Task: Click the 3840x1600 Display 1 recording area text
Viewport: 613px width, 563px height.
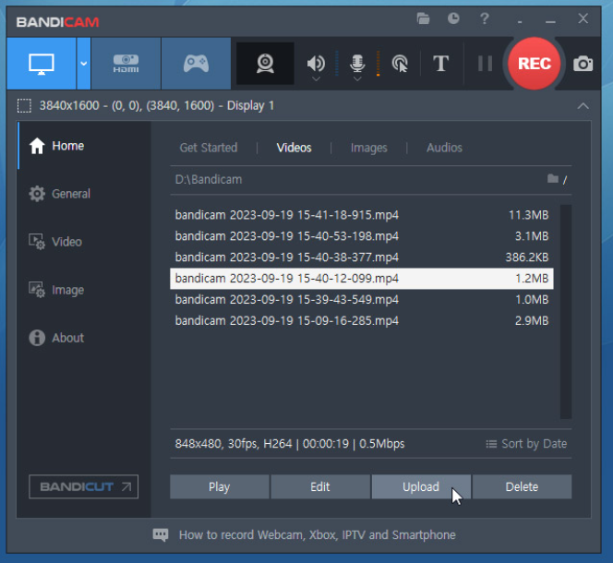Action: tap(157, 105)
